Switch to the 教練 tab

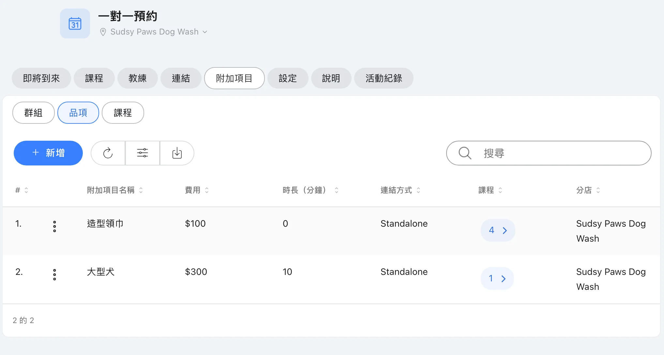(x=137, y=78)
